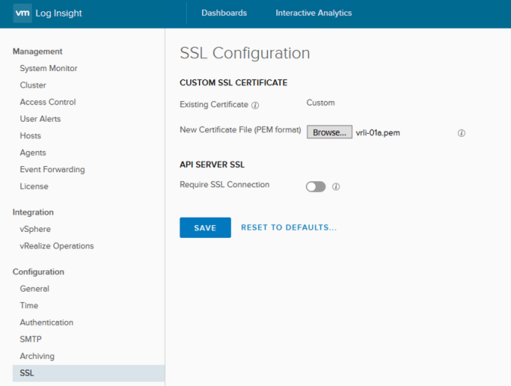
Task: Click the SSL Configuration page title
Action: click(245, 54)
